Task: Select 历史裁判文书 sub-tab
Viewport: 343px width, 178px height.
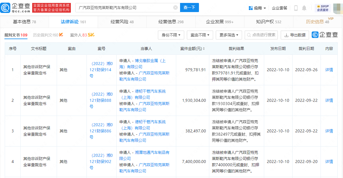Action: [x=48, y=35]
